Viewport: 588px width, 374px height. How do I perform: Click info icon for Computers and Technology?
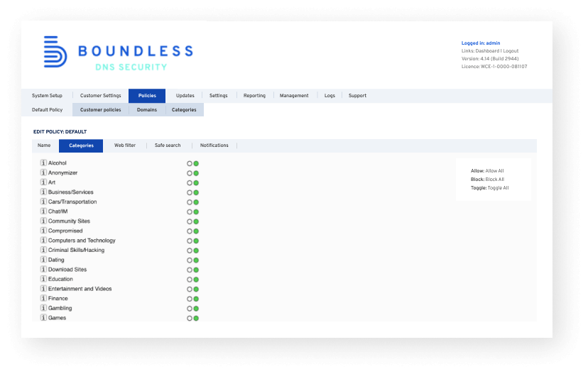pyautogui.click(x=43, y=240)
